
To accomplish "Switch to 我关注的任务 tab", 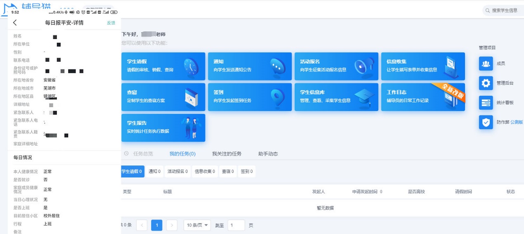I will (x=227, y=154).
